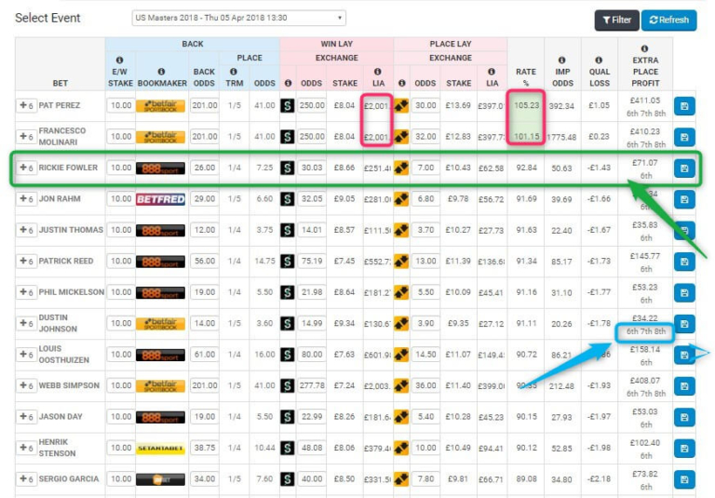Open the Betfred bookmaker for Jon Rahm

pyautogui.click(x=160, y=199)
